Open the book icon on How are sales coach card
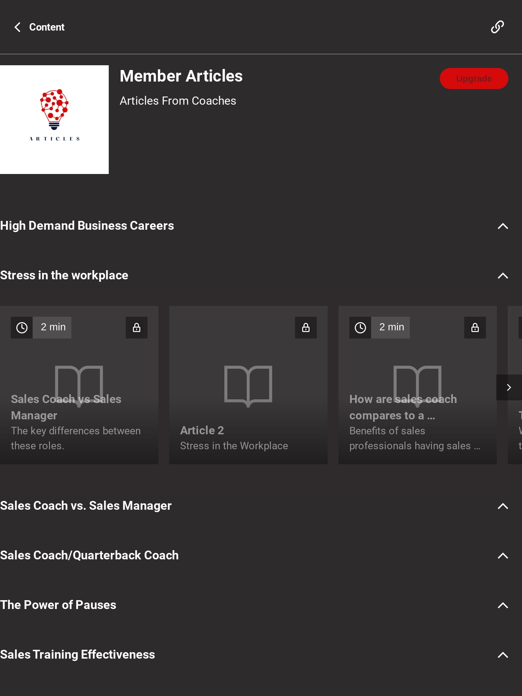This screenshot has width=522, height=696. click(x=418, y=386)
